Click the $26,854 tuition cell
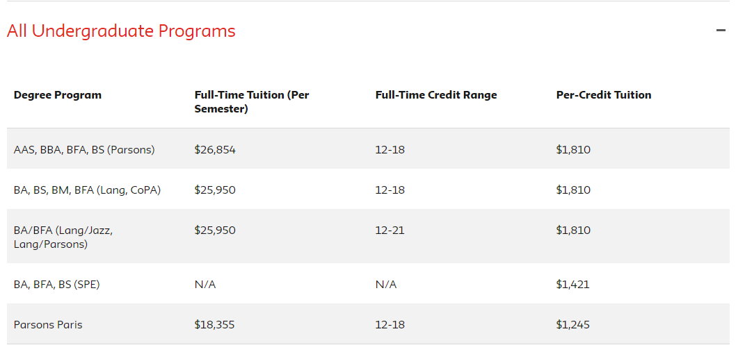The height and width of the screenshot is (352, 745). pos(215,150)
